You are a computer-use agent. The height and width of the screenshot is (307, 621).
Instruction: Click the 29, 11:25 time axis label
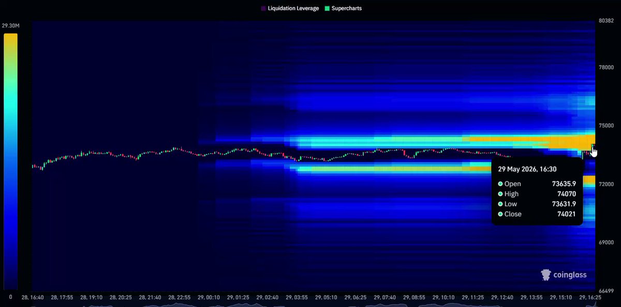tap(472, 298)
